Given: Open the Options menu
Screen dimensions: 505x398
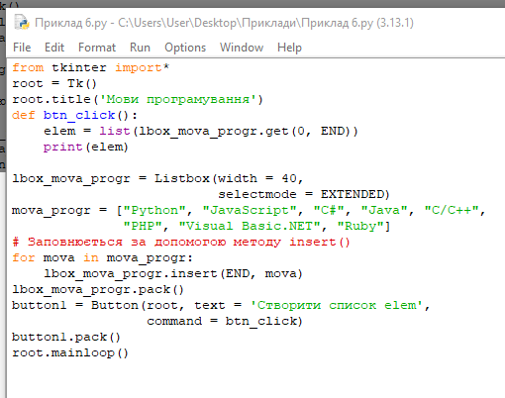Looking at the screenshot, I should pos(185,48).
